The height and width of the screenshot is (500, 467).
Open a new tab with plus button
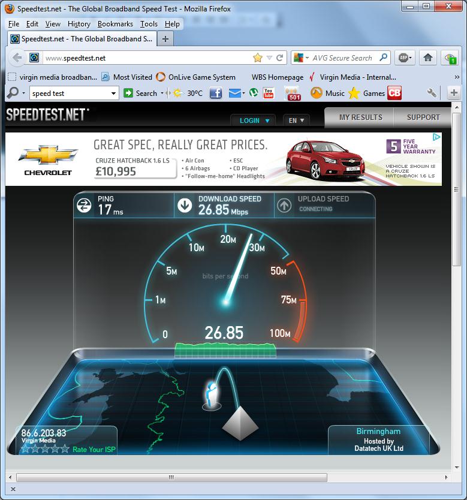pos(165,39)
